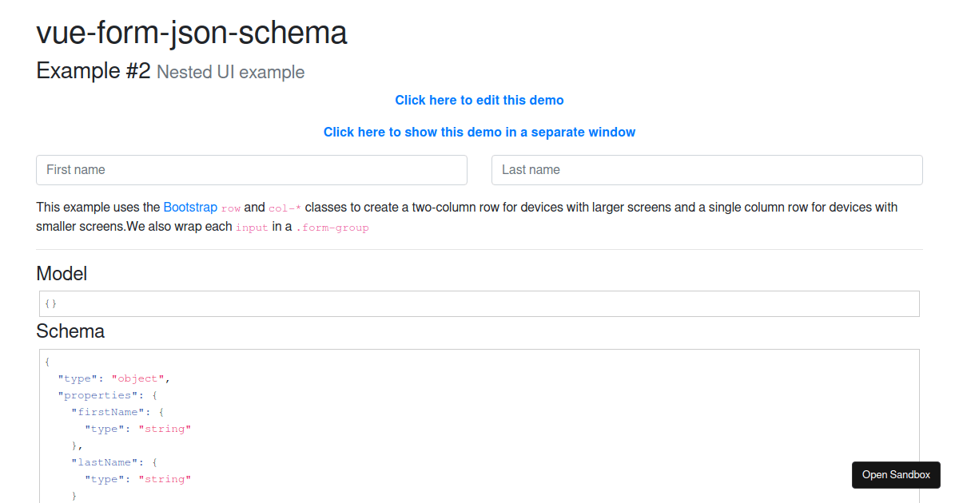
Task: Click the 'Nested UI example' subtitle text
Action: tap(230, 71)
